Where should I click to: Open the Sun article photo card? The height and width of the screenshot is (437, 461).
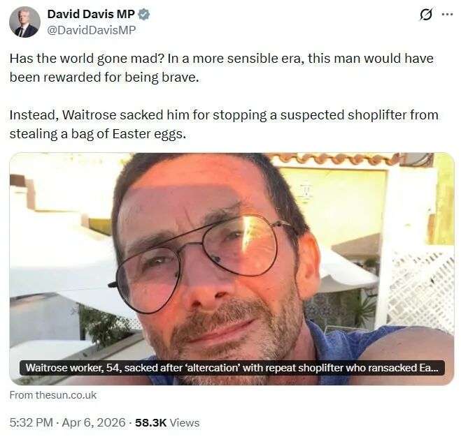(232, 269)
